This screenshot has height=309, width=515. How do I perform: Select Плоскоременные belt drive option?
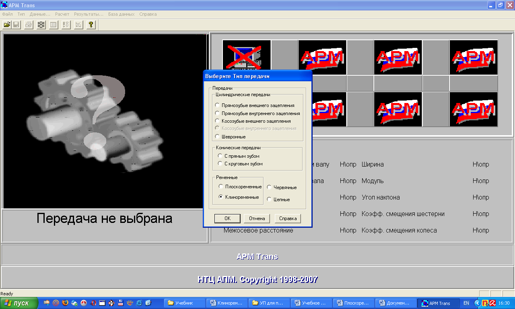coord(221,187)
